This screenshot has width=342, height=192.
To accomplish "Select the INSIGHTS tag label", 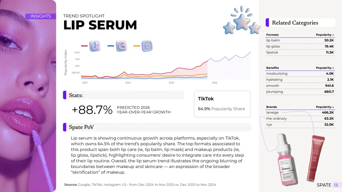I will click(41, 16).
